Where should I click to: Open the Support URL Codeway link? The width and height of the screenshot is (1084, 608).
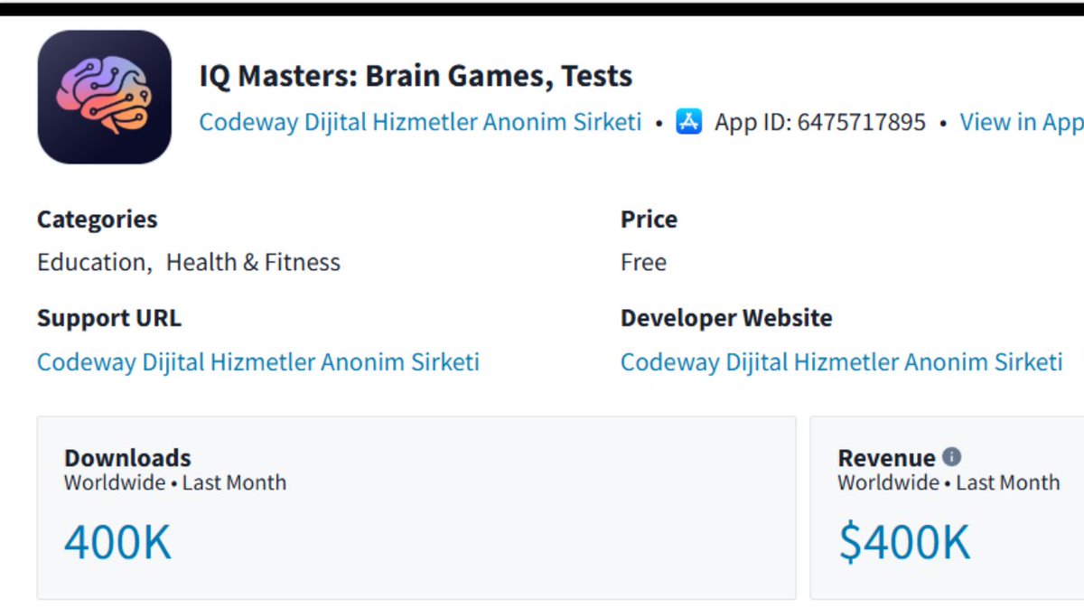[258, 362]
